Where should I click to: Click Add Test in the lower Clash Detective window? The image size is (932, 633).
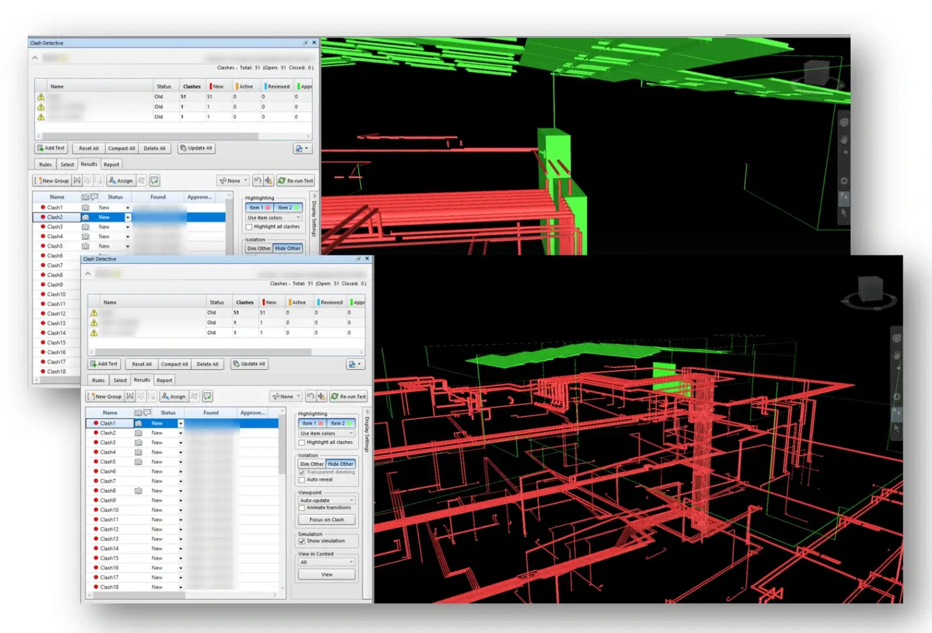pyautogui.click(x=104, y=364)
